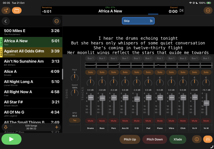Mute the Bass track
Screen dimensions: 214x149
102,121
